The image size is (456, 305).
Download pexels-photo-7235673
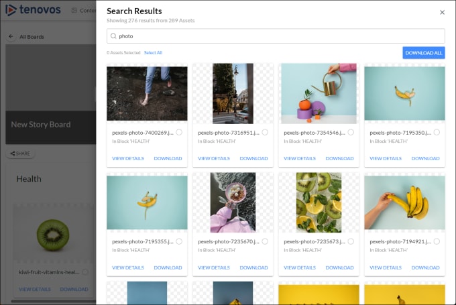click(x=340, y=267)
